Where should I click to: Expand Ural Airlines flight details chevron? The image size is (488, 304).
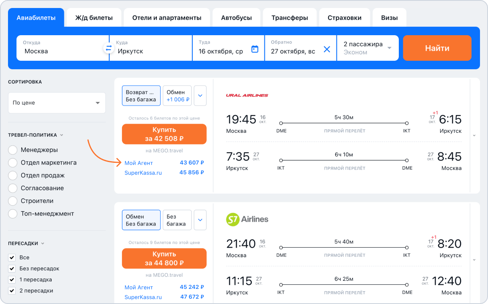tap(474, 136)
